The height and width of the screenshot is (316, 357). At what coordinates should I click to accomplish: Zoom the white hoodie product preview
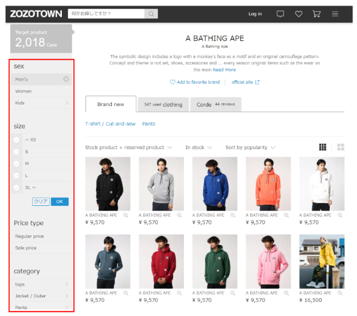[x=340, y=215]
